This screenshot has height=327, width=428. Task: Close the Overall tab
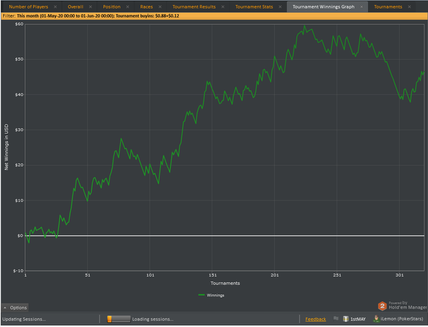(90, 7)
